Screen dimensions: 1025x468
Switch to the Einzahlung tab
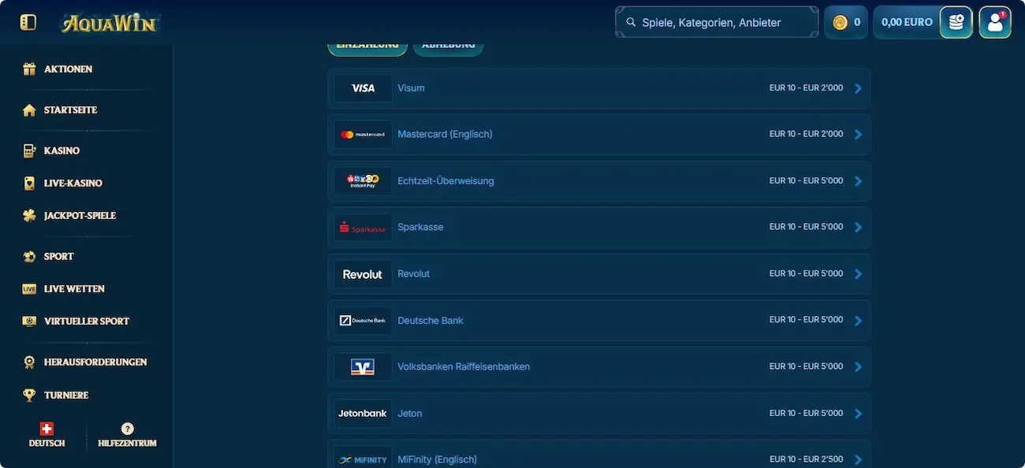[367, 46]
